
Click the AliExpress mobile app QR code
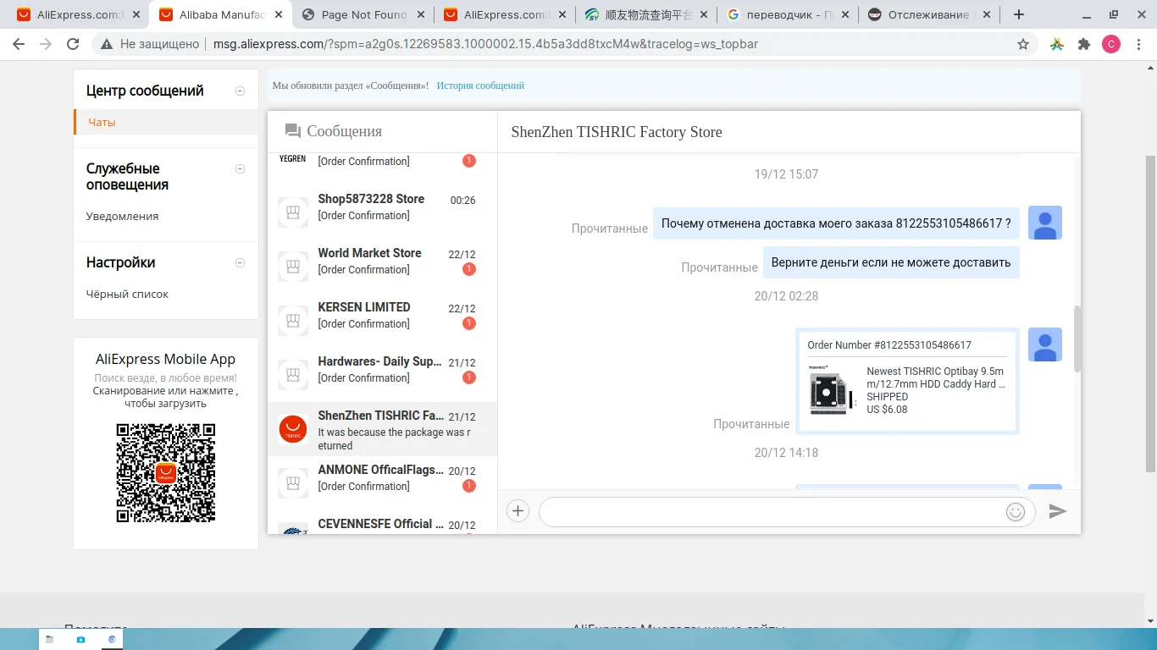[166, 473]
